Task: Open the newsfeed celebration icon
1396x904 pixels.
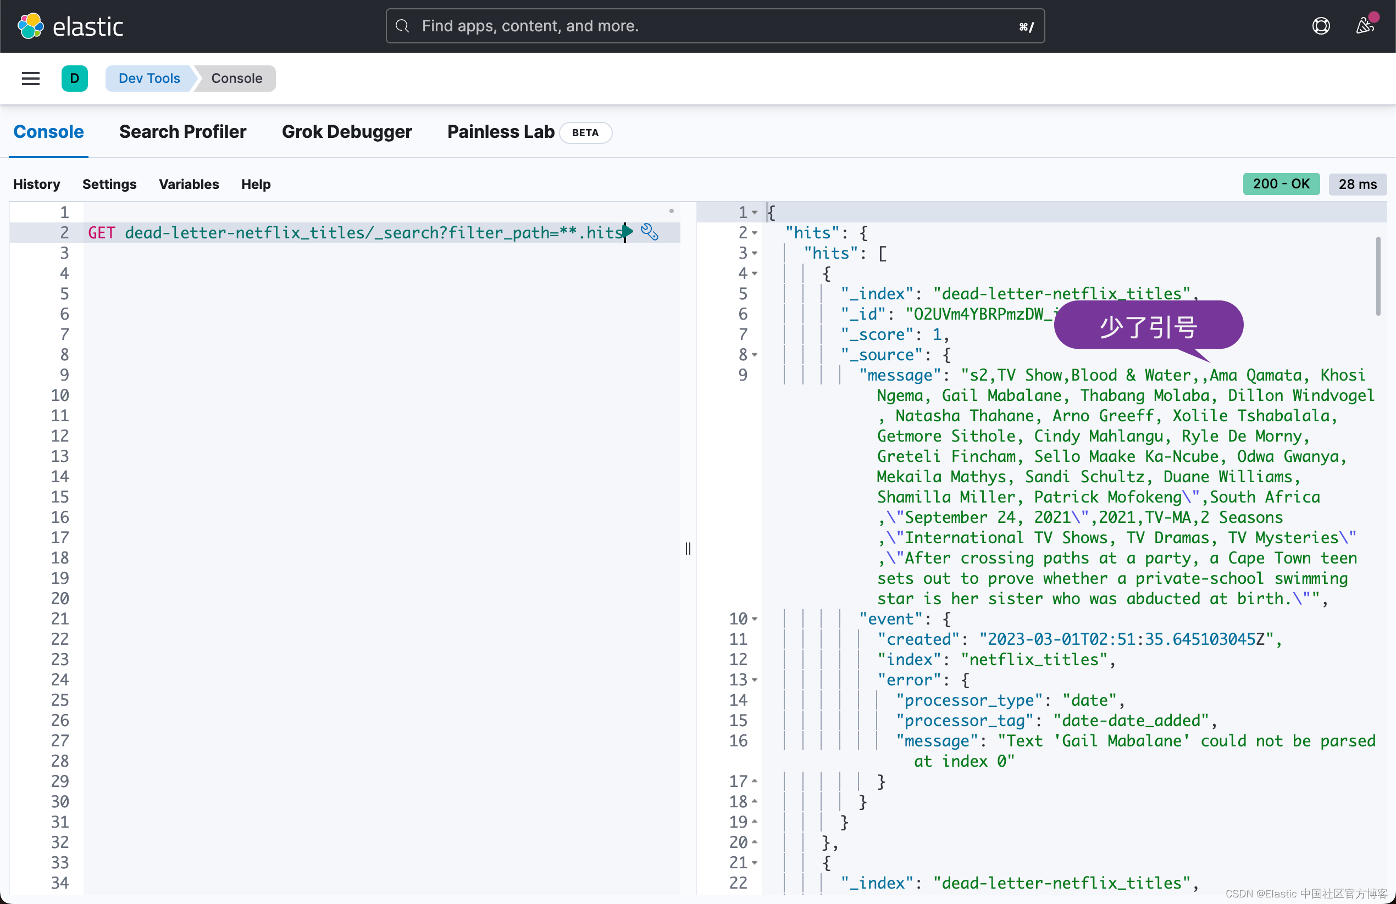Action: 1365,26
